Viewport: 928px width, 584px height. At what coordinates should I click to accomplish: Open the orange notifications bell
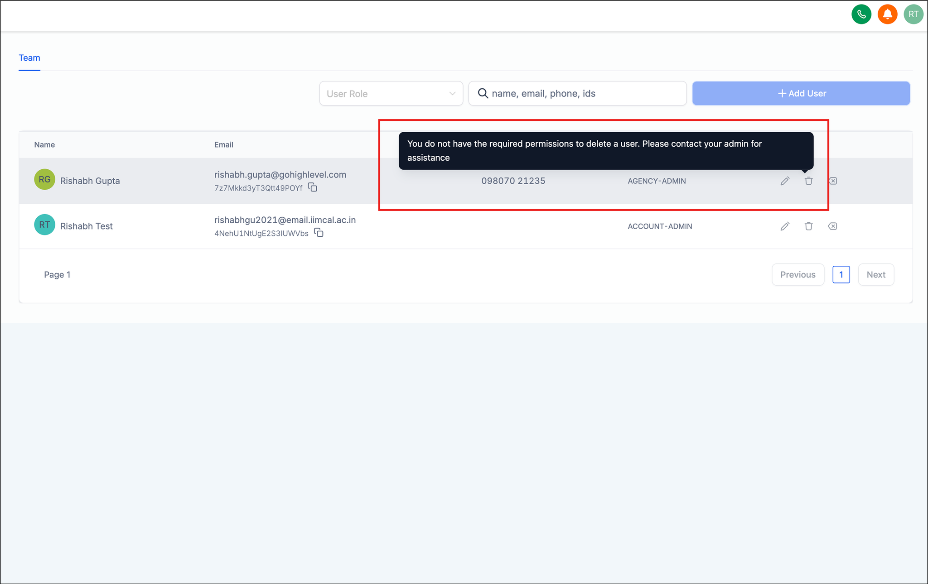click(x=887, y=14)
